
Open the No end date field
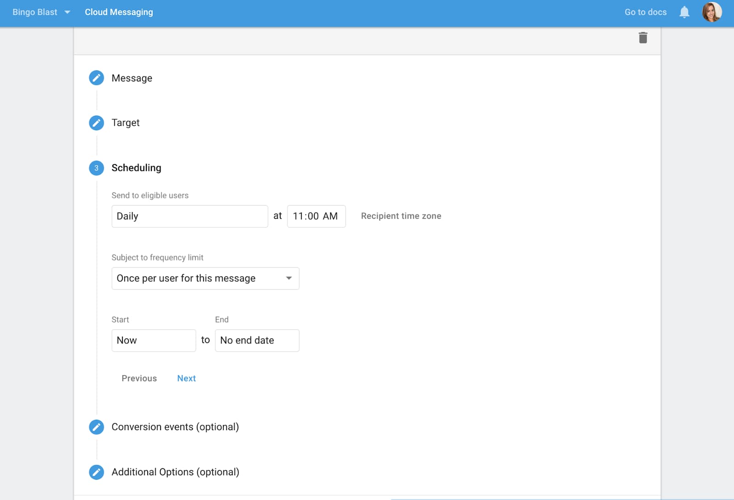click(x=257, y=341)
